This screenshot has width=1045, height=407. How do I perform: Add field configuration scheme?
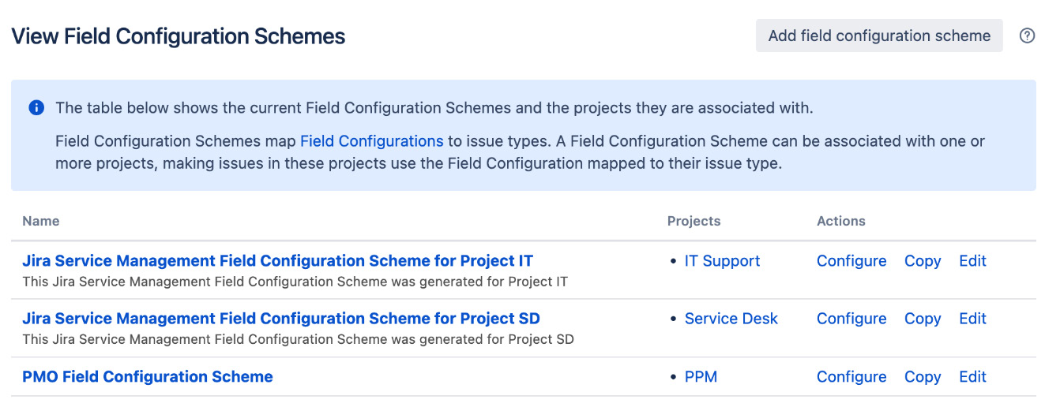(x=879, y=35)
